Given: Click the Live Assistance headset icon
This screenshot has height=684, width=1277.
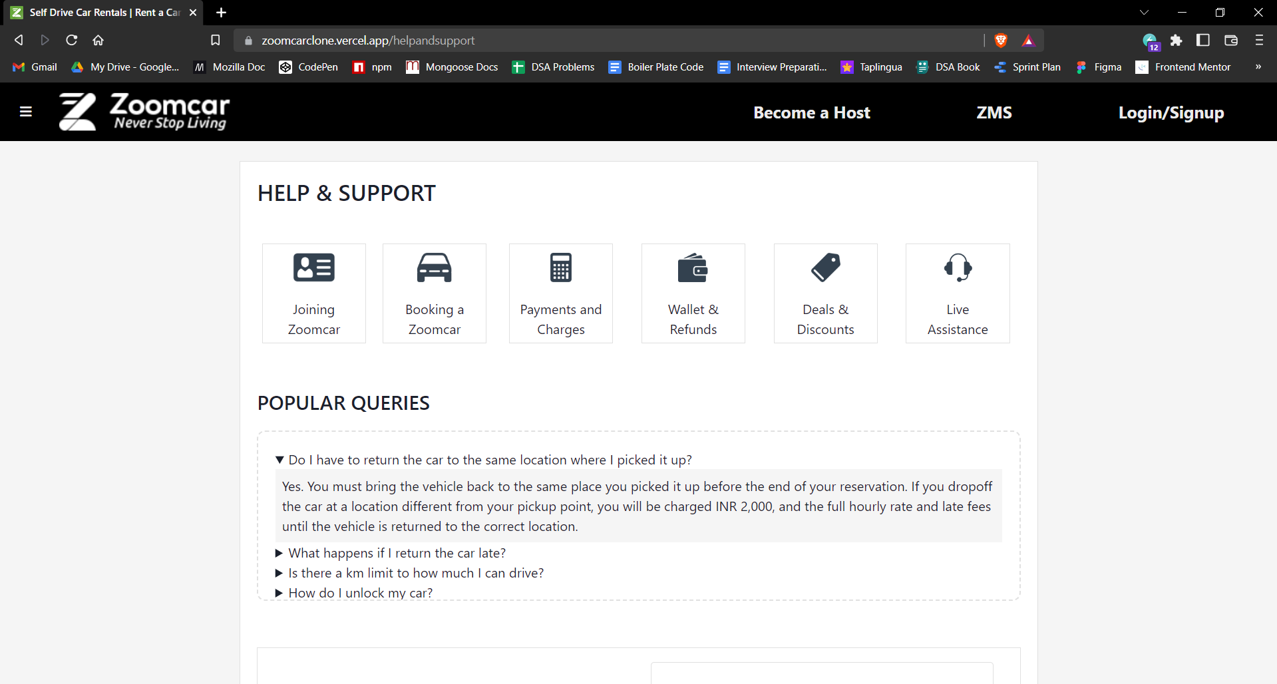Looking at the screenshot, I should point(958,267).
